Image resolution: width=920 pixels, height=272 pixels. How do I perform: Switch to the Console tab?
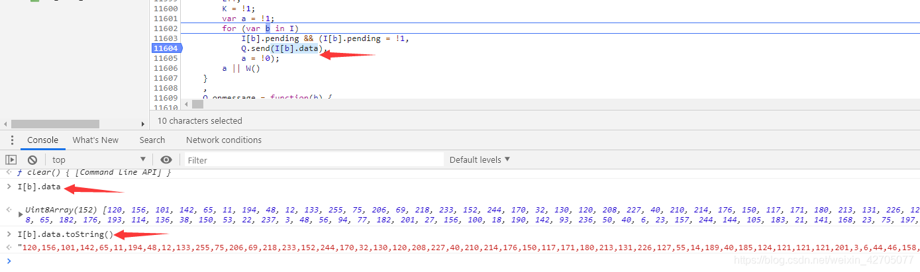[x=42, y=140]
